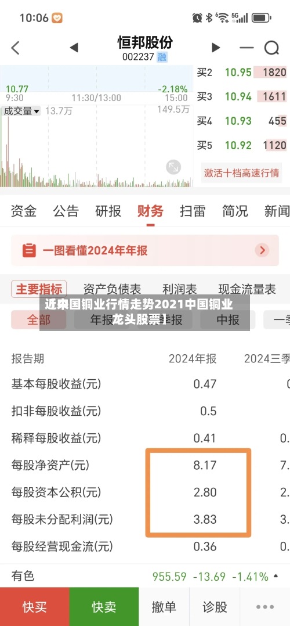Select the 利润表 sub-tab
The width and height of the screenshot is (290, 626).
179,289
